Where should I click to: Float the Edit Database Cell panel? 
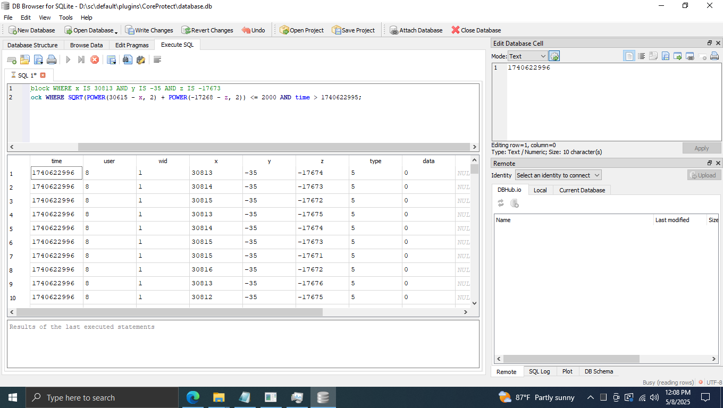[710, 43]
